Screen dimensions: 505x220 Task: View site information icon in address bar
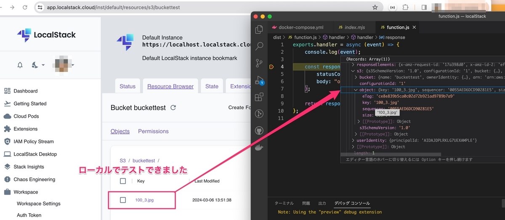(x=40, y=7)
